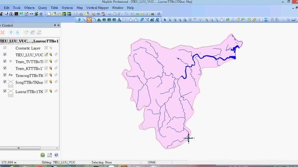Open the Edit menu
This screenshot has width=298, height=167.
click(x=7, y=8)
